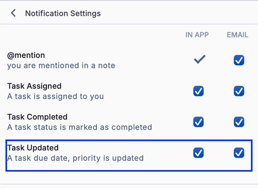The height and width of the screenshot is (189, 258).
Task: Click "A task is assigned to you" description
Action: pyautogui.click(x=55, y=96)
